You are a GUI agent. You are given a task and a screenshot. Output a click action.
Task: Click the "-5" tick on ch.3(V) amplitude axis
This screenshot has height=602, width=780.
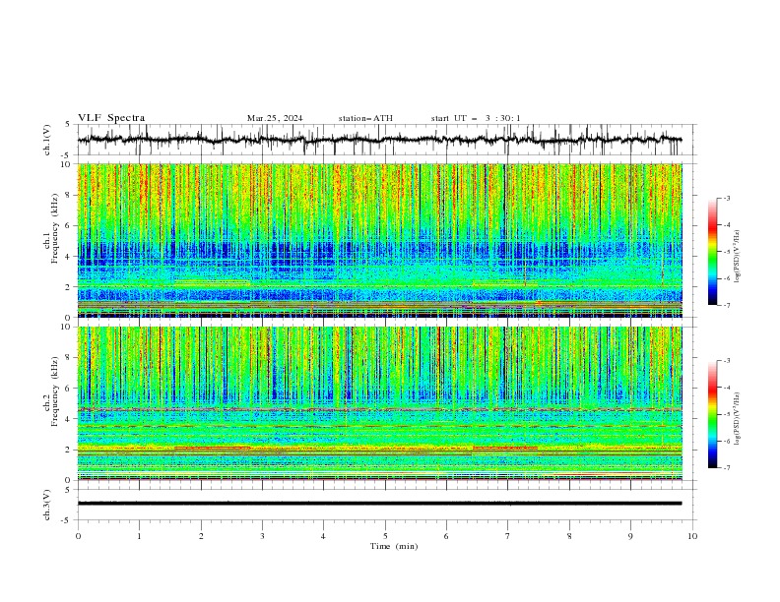click(67, 520)
